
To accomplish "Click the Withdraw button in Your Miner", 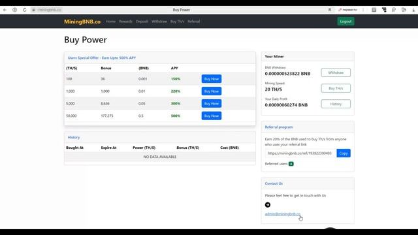I will (336, 72).
